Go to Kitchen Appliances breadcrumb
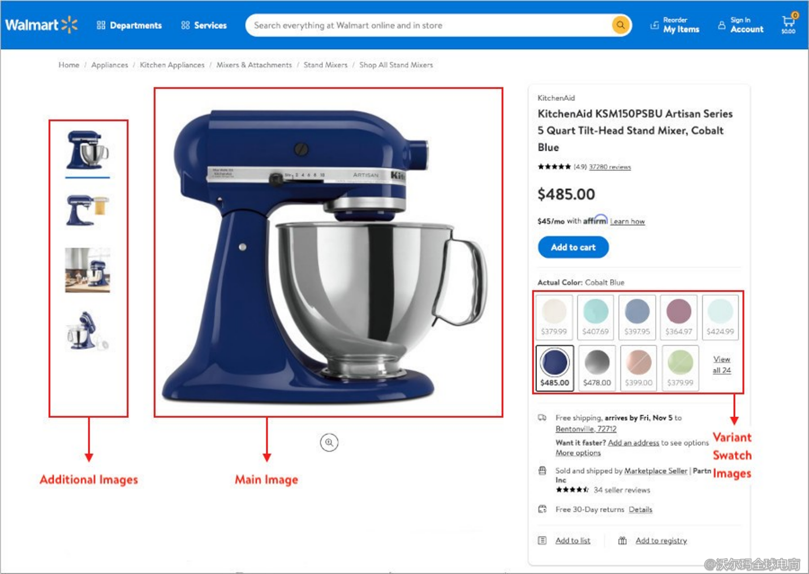 point(172,65)
